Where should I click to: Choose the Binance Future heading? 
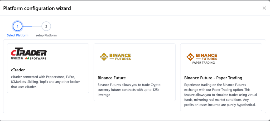[112, 78]
